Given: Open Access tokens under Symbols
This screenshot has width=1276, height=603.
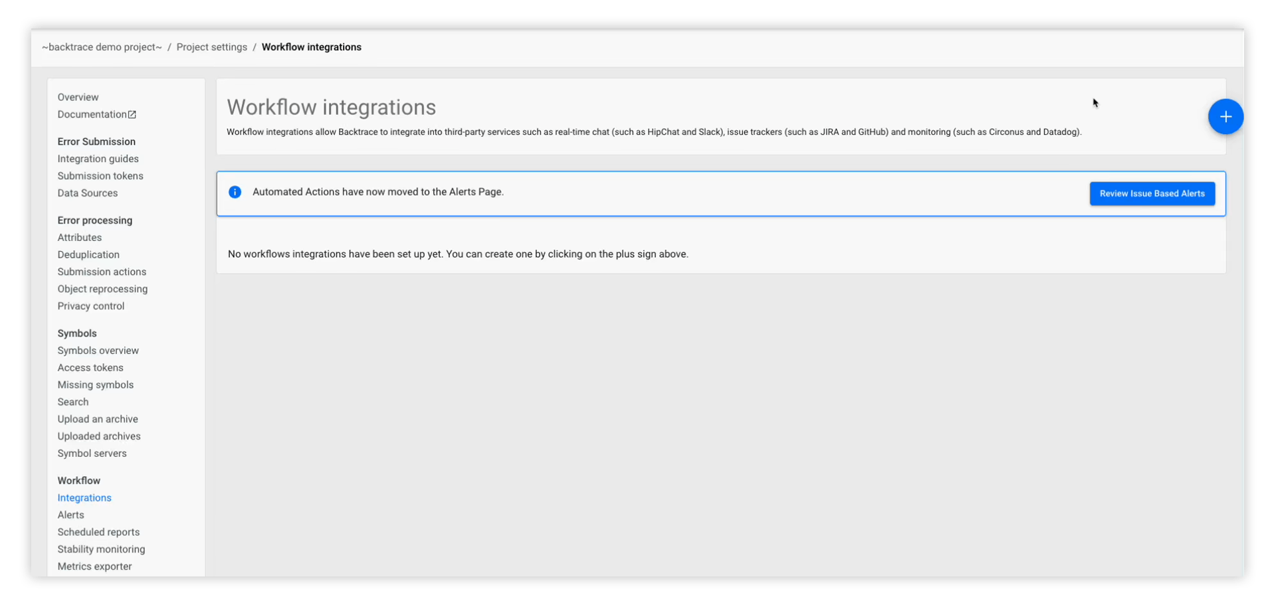Looking at the screenshot, I should [90, 368].
